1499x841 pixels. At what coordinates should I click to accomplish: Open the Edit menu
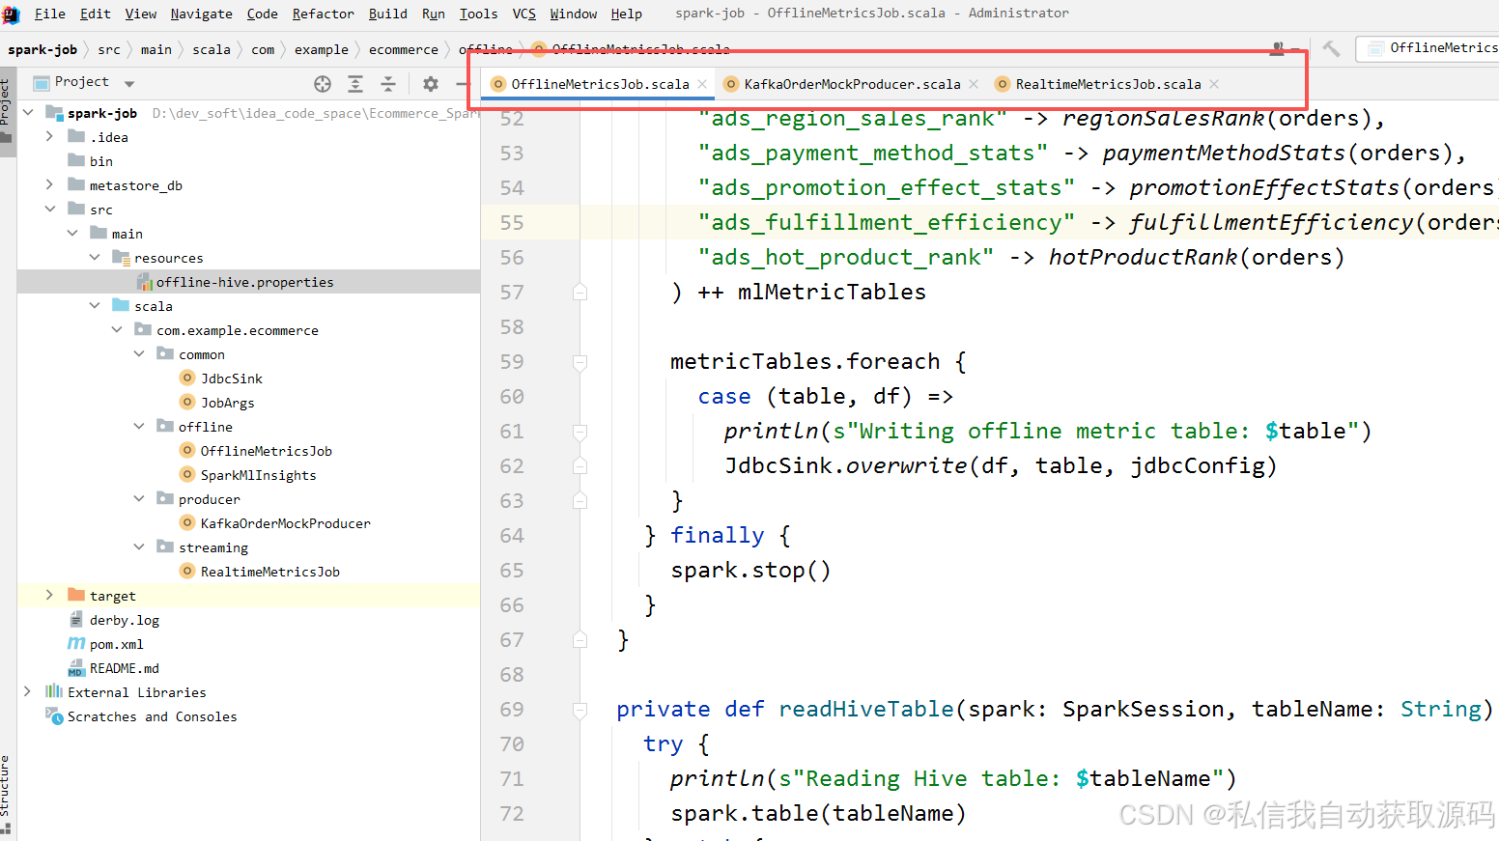[95, 14]
